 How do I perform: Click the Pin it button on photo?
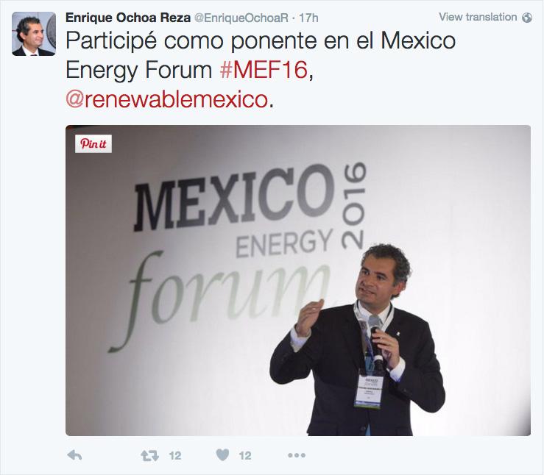(x=93, y=143)
